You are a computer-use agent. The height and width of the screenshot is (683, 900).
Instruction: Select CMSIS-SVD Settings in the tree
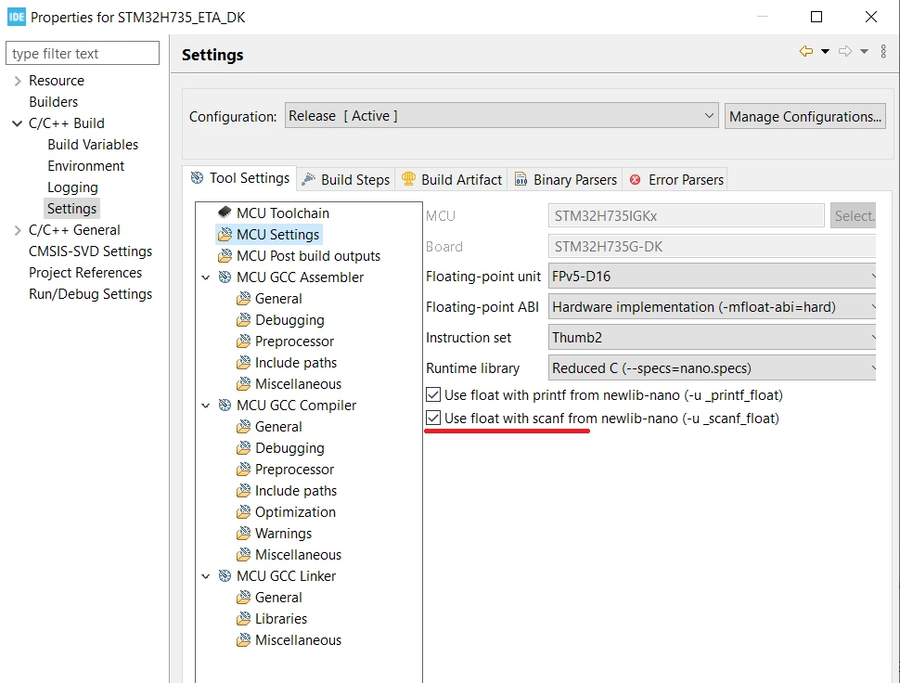pyautogui.click(x=91, y=251)
